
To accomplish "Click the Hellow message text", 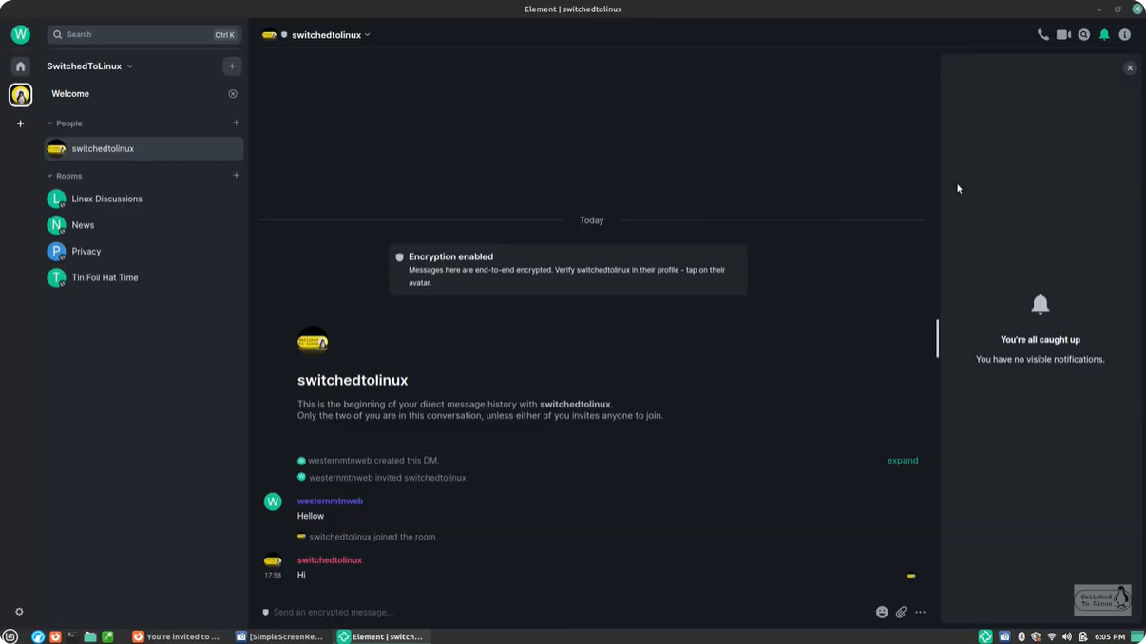I will click(x=311, y=516).
